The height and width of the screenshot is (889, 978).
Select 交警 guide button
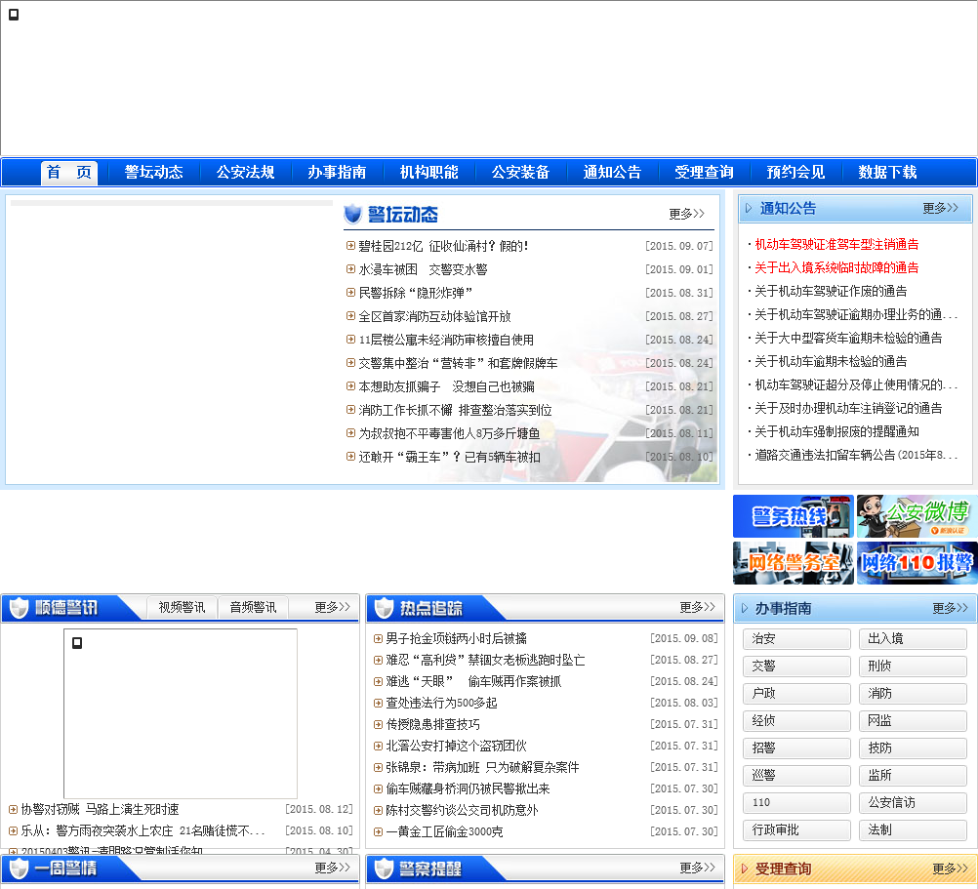(796, 667)
